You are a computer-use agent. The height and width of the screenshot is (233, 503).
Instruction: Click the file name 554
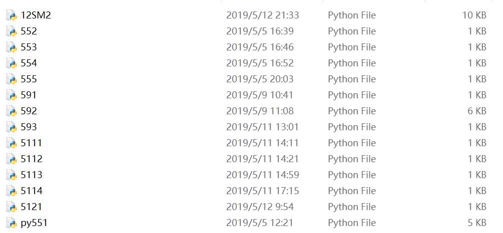click(x=29, y=63)
